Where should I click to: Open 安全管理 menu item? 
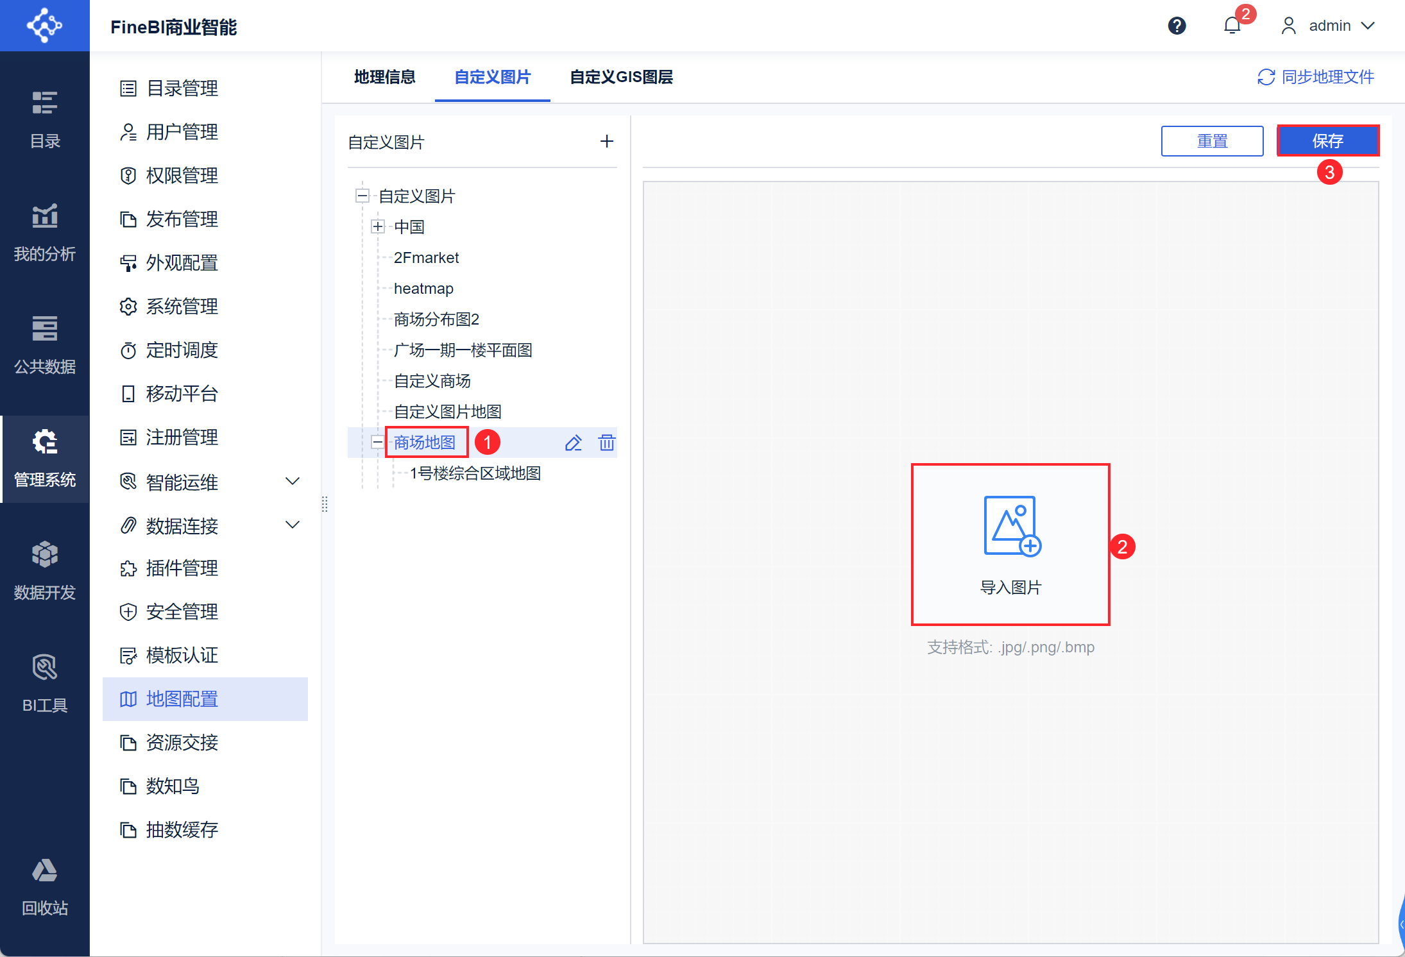(205, 612)
